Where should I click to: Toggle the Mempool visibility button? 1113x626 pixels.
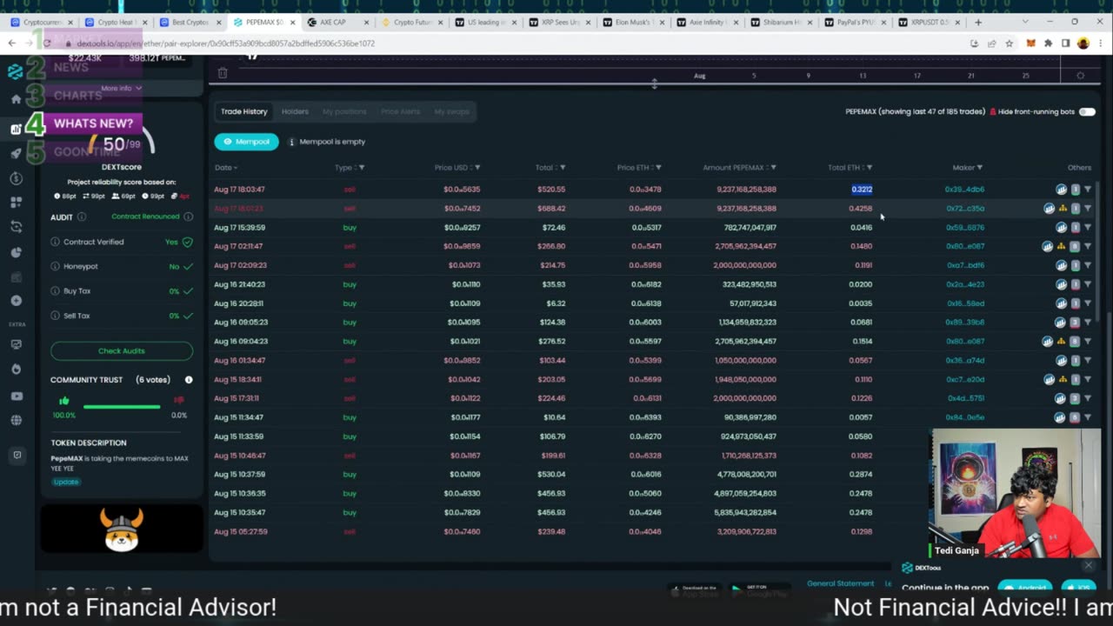tap(246, 142)
